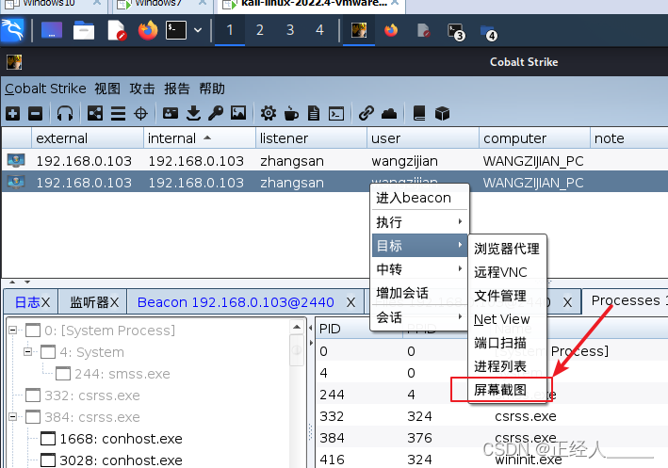
Task: Switch to target table crosshair icon
Action: click(140, 114)
